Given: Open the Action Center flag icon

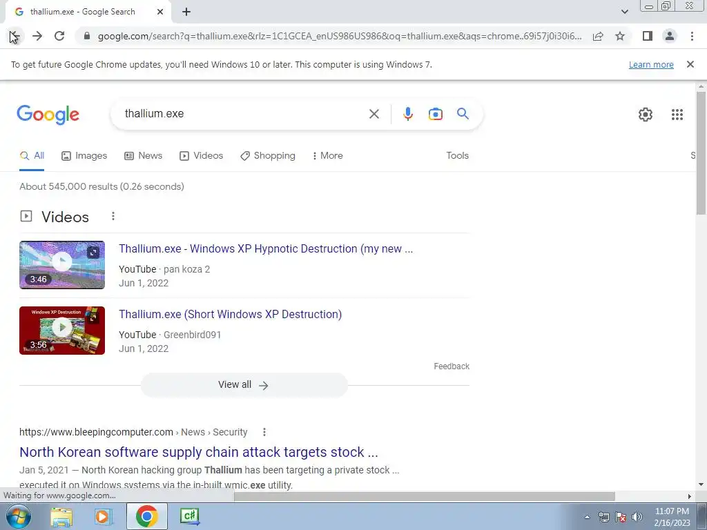Looking at the screenshot, I should (x=621, y=517).
